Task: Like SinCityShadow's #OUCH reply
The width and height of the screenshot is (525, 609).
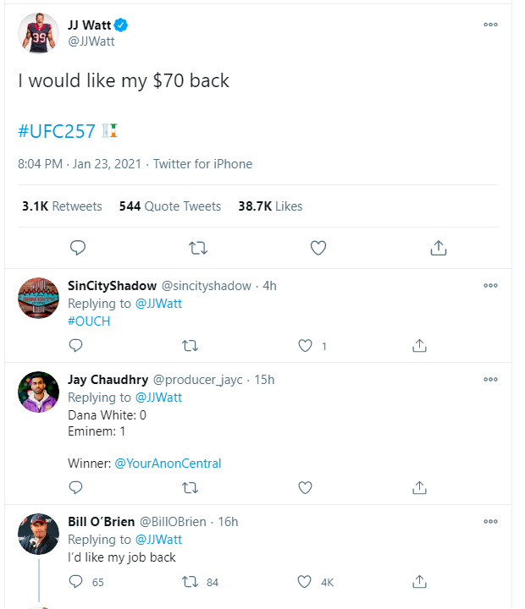Action: coord(307,346)
